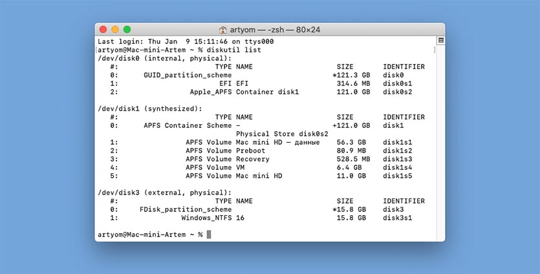540x274 pixels.
Task: Click the 'Preboot' volume name
Action: (x=250, y=151)
